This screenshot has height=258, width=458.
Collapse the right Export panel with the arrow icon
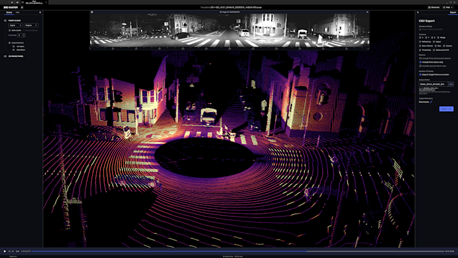click(418, 12)
